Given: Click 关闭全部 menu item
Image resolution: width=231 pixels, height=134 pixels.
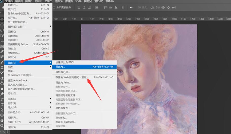Looking at the screenshot, I should [28, 36].
